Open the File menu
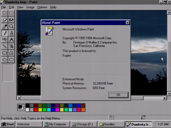This screenshot has width=171, height=128. coord(3,7)
